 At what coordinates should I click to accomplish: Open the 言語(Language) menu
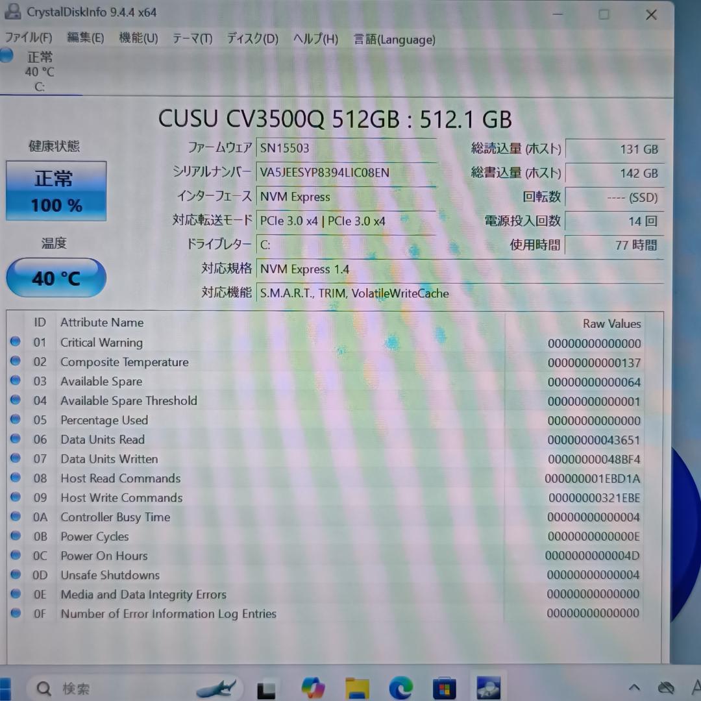[x=395, y=40]
